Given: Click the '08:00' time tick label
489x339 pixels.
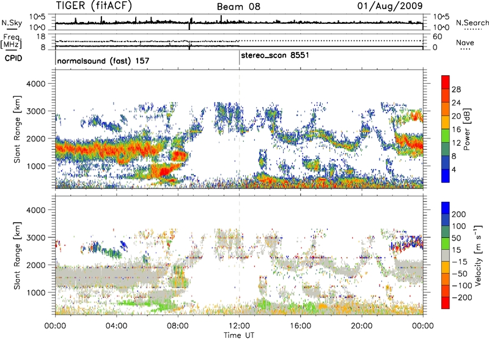Looking at the screenshot, I should pyautogui.click(x=178, y=326).
